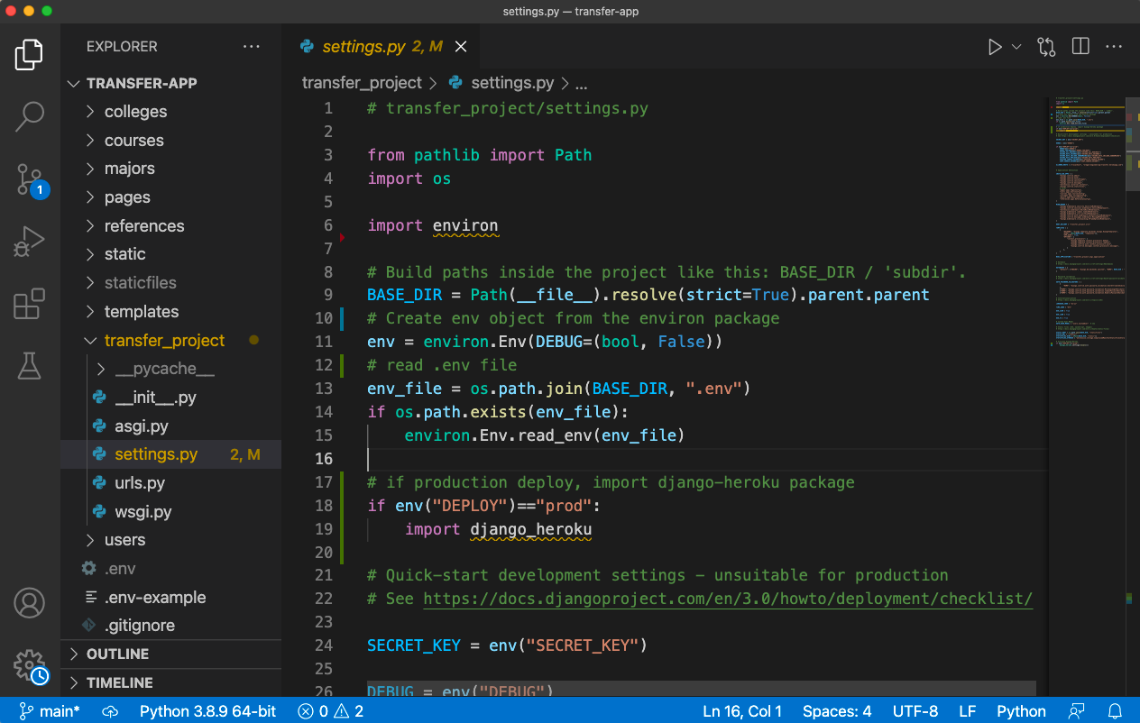Image resolution: width=1140 pixels, height=723 pixels.
Task: Change indentation via Spaces: 4 in status bar
Action: (x=836, y=711)
